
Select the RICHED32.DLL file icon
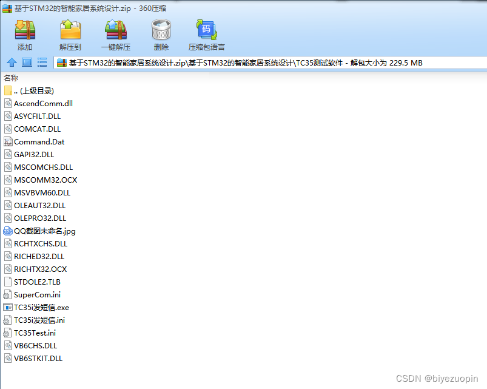tap(8, 256)
